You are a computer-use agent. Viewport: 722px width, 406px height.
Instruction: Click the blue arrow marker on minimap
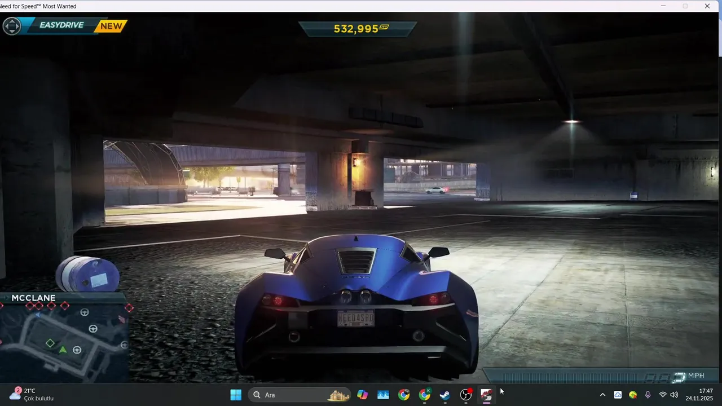point(38,316)
